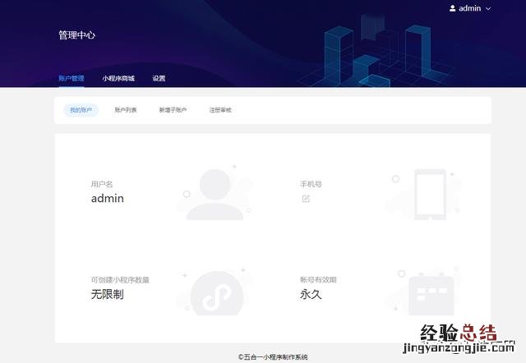Click the admin user avatar icon
The height and width of the screenshot is (363, 526).
[452, 8]
